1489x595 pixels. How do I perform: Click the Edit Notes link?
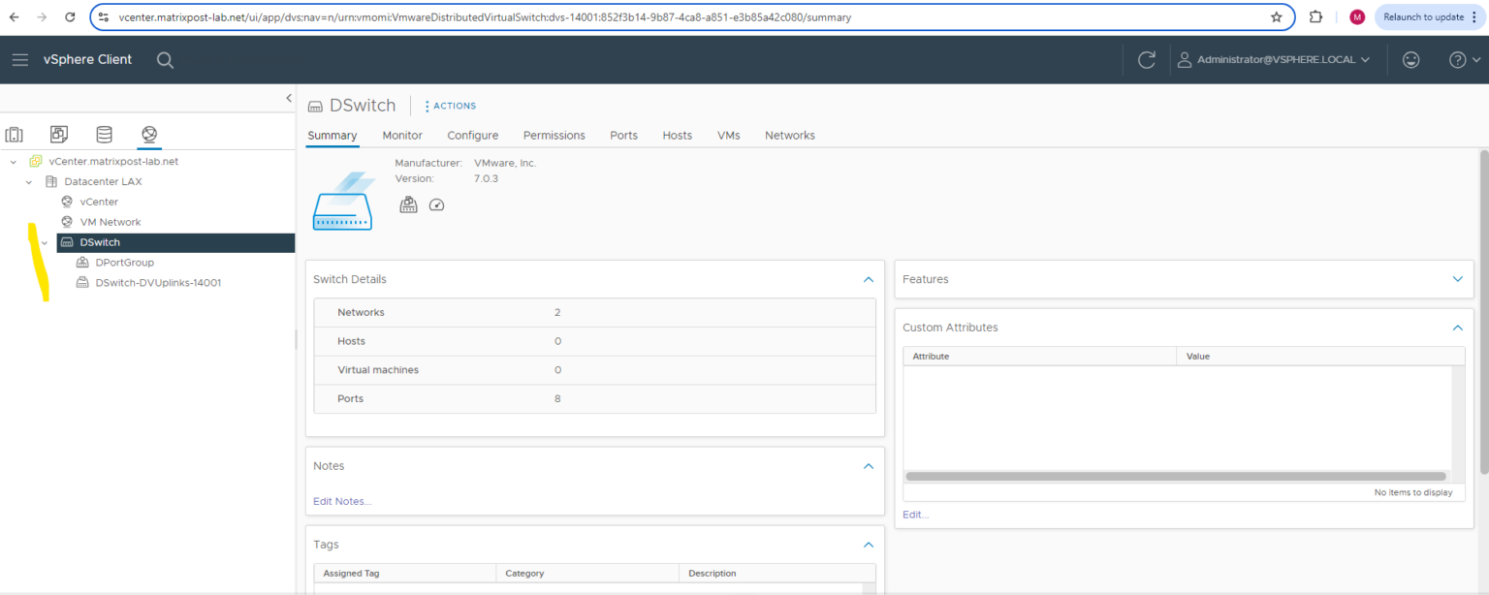[x=341, y=501]
